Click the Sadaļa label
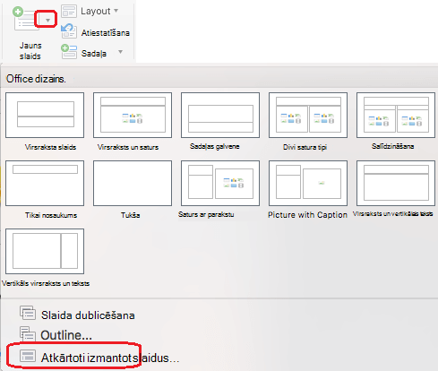Viewport: 438px width, 371px height. coord(94,54)
